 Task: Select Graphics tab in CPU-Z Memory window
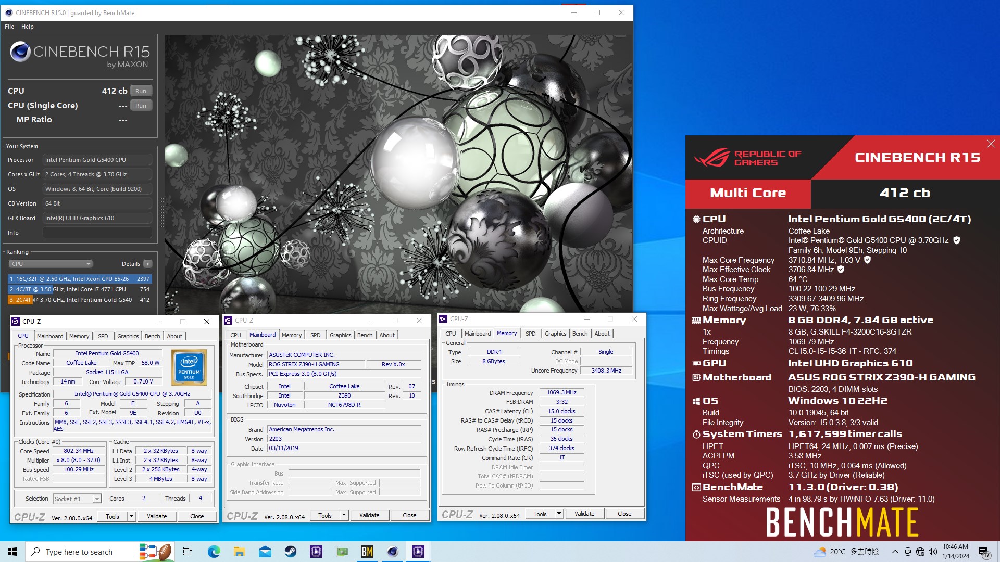555,334
